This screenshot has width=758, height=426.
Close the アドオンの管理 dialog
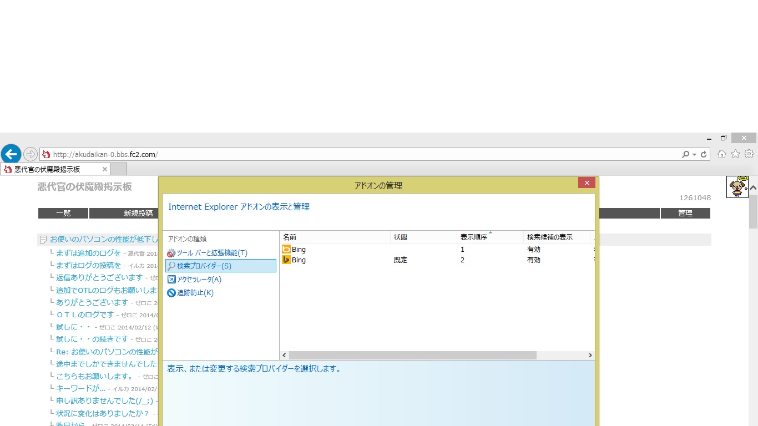(587, 182)
